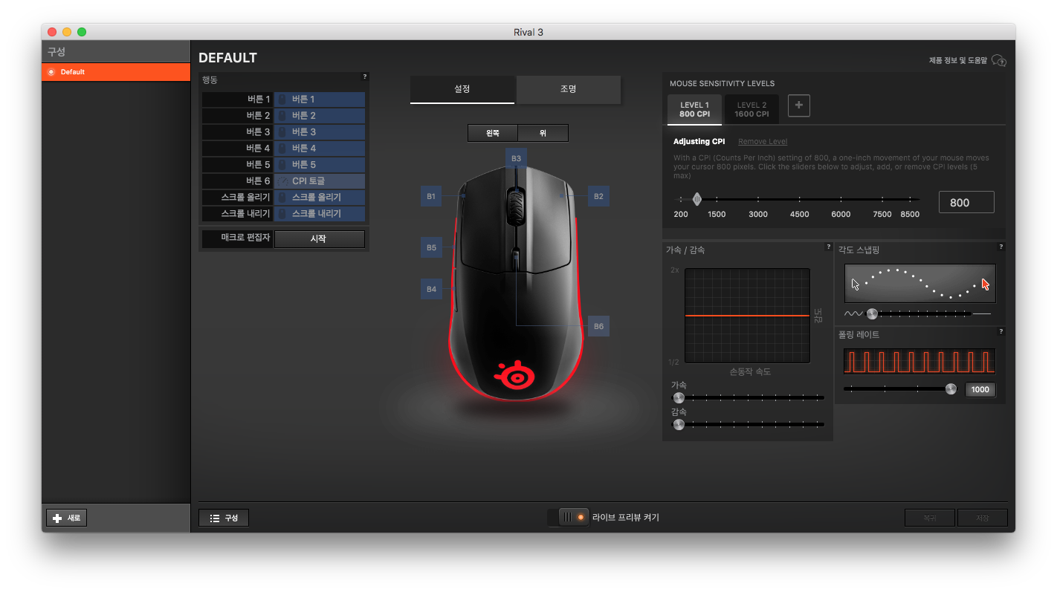The image size is (1057, 592).
Task: Select B5 side button marker
Action: (431, 247)
